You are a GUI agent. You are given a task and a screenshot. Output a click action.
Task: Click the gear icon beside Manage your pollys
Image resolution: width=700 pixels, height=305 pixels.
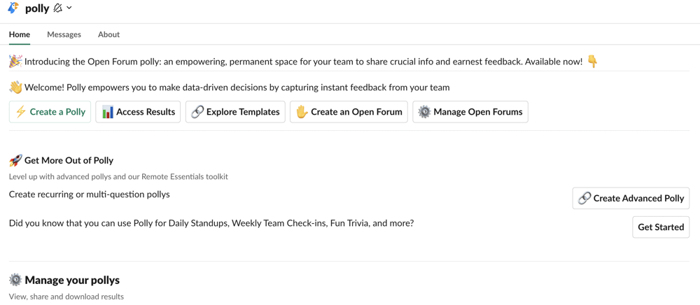coord(15,280)
